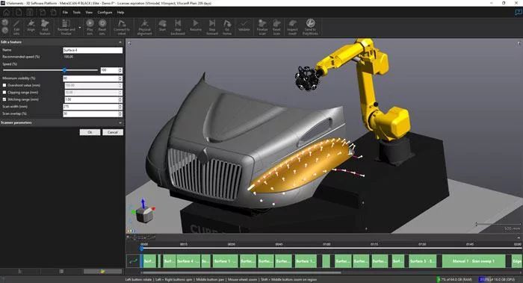Click the GPU usage indicator
The width and height of the screenshot is (523, 283).
[x=497, y=279]
